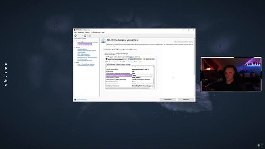This screenshot has height=149, width=265.
Task: Click the Systeminformationen icon at bottom left
Action: tap(75, 99)
